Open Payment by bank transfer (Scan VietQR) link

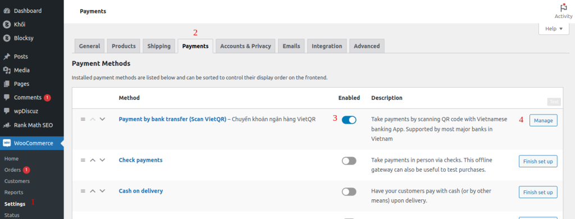coord(172,119)
